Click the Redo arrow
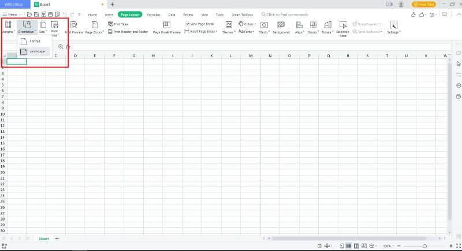The width and height of the screenshot is (462, 251). tap(72, 14)
